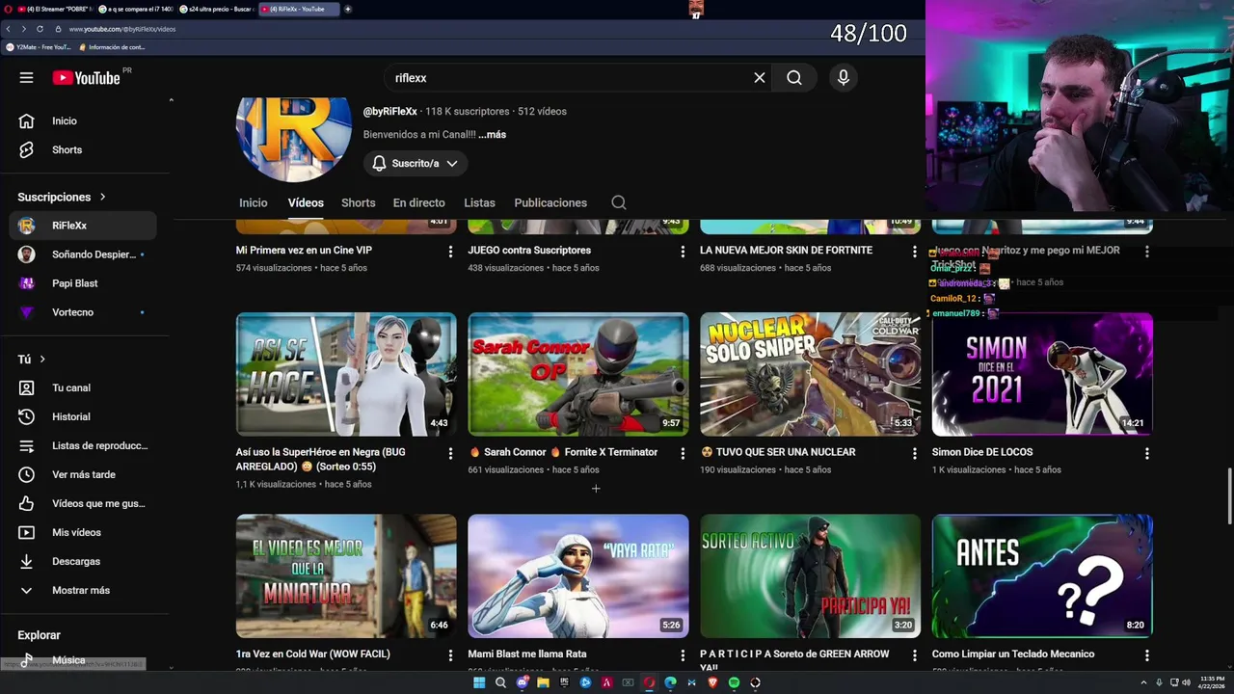Open the Nuclear Solo Sniper thumbnail
The height and width of the screenshot is (694, 1234).
point(810,374)
